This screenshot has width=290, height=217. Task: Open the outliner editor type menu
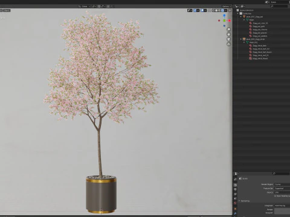pyautogui.click(x=237, y=7)
